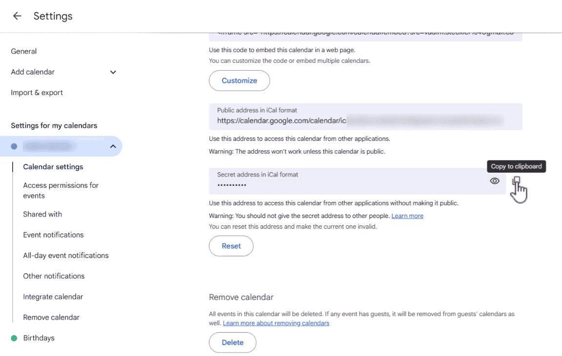Screen dimensions: 562x356
Task: Go to Access permissions for events
Action: (61, 190)
